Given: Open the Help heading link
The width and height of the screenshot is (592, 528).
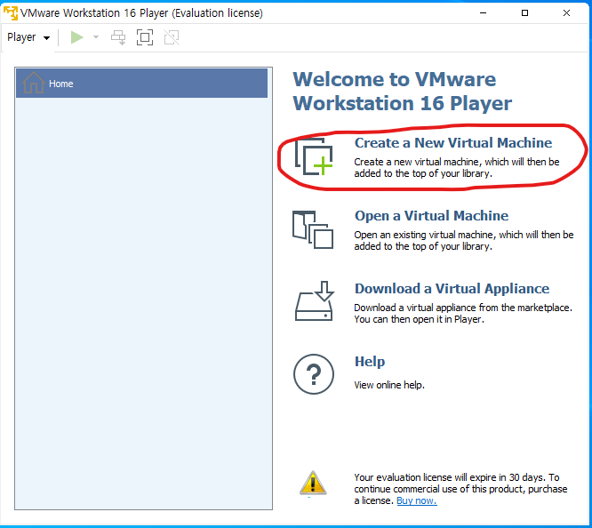Looking at the screenshot, I should pyautogui.click(x=370, y=362).
